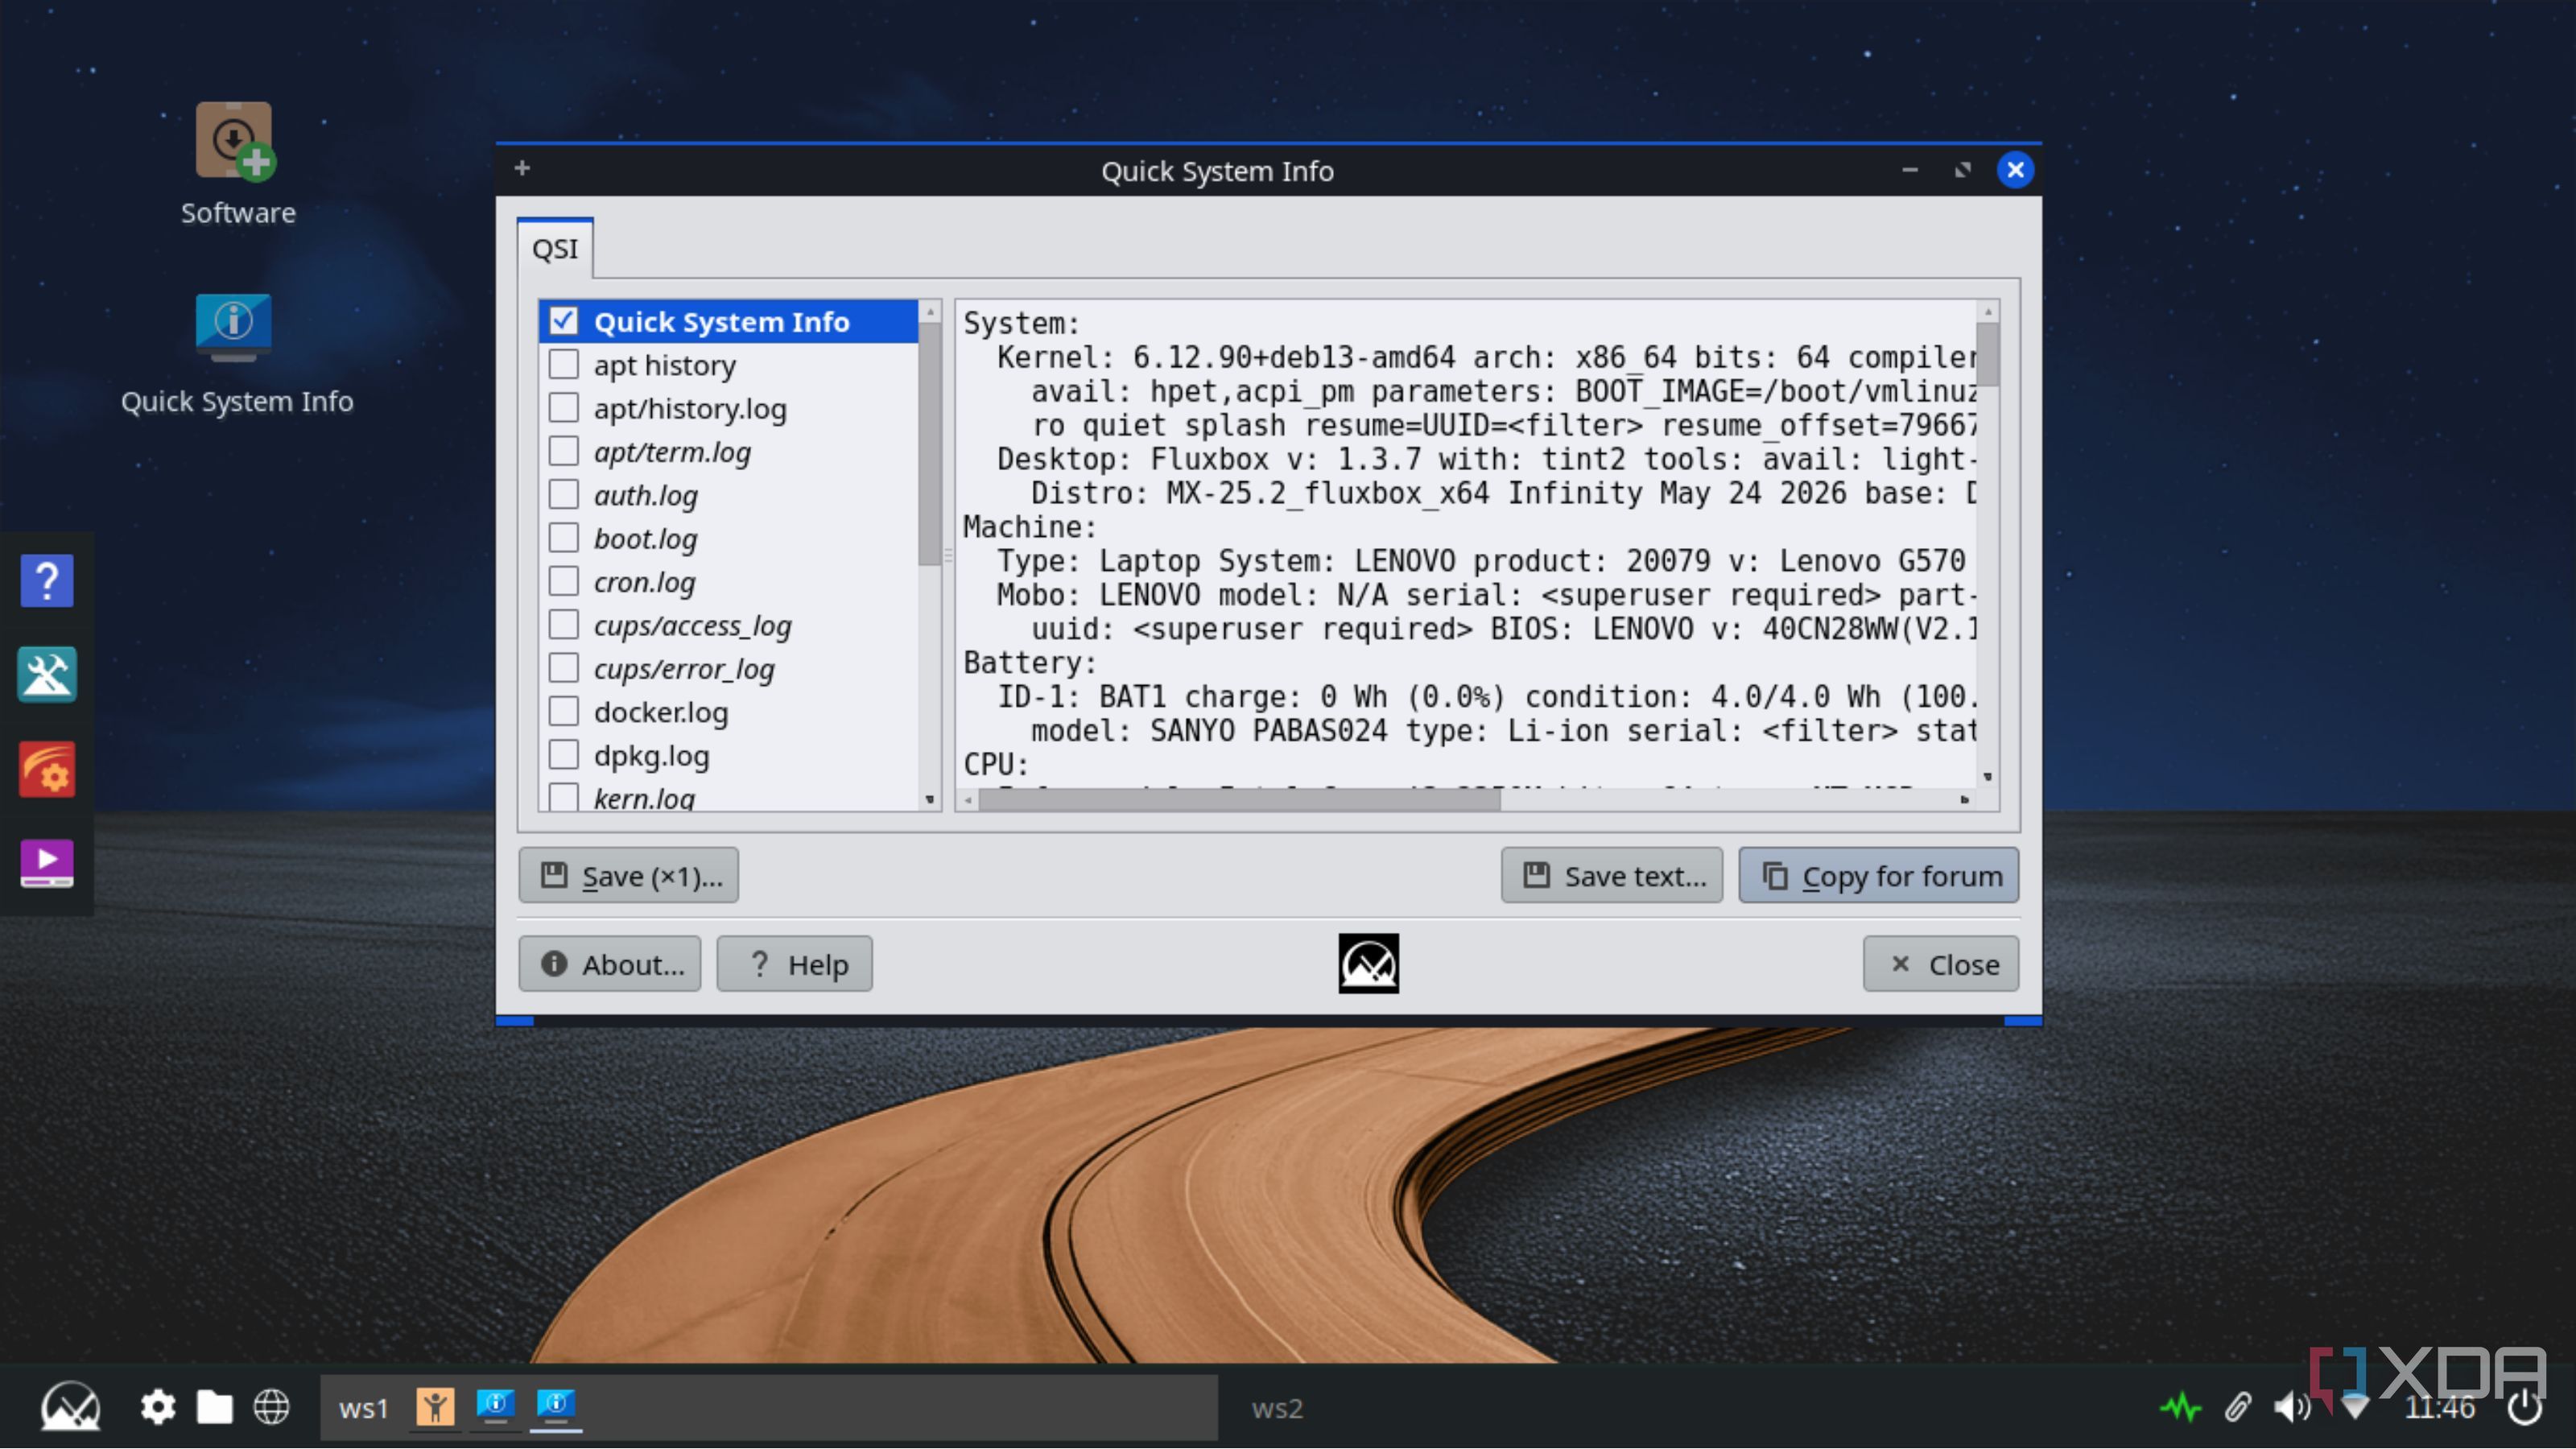Click the "Distro: MX-25.2_fluxbox_x64" text line
Viewport: 2576px width, 1449px height.
[1503, 493]
